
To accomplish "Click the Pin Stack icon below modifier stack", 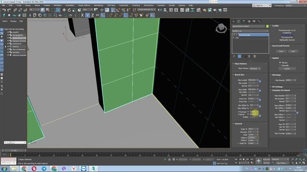I will (x=234, y=56).
